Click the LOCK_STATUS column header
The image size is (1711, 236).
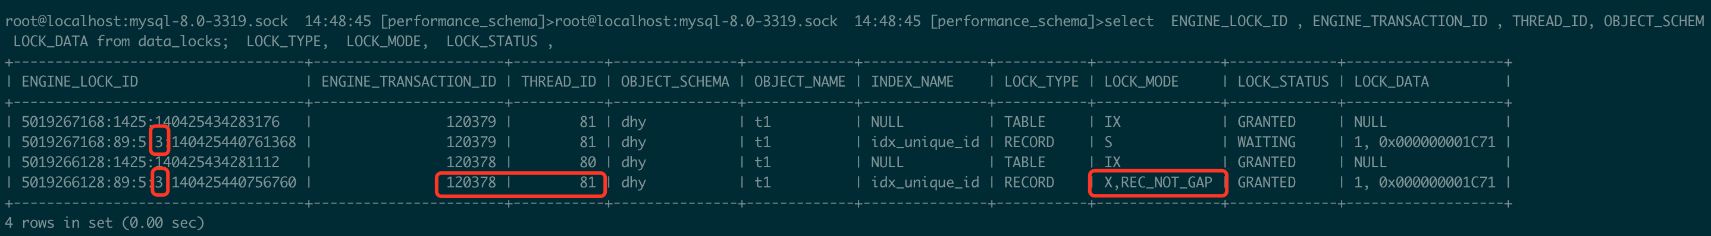coord(1283,82)
